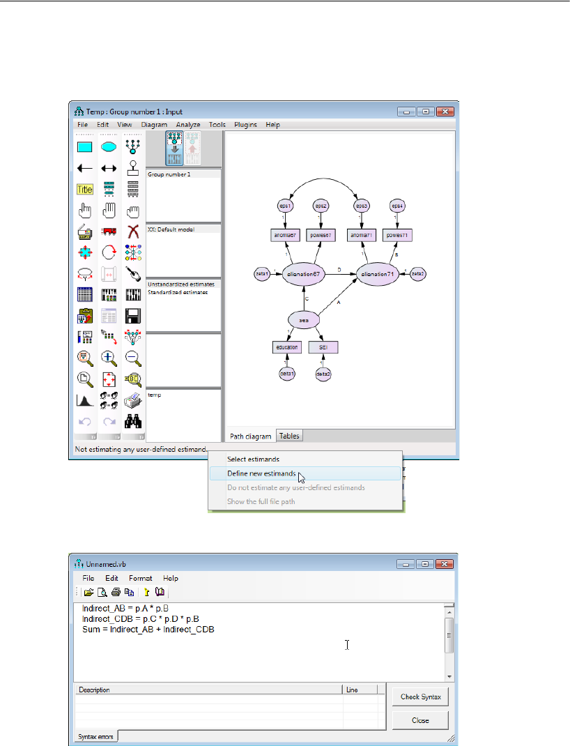
Task: Toggle view input path diagram button
Action: click(174, 149)
